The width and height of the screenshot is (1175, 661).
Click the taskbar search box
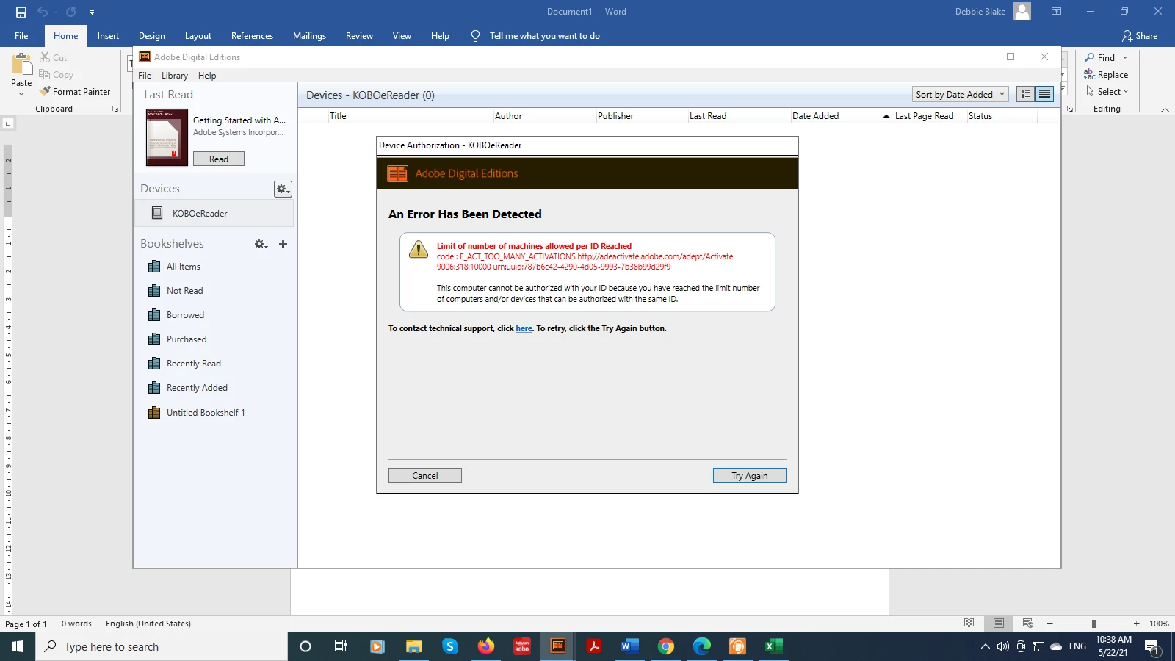[x=162, y=646]
